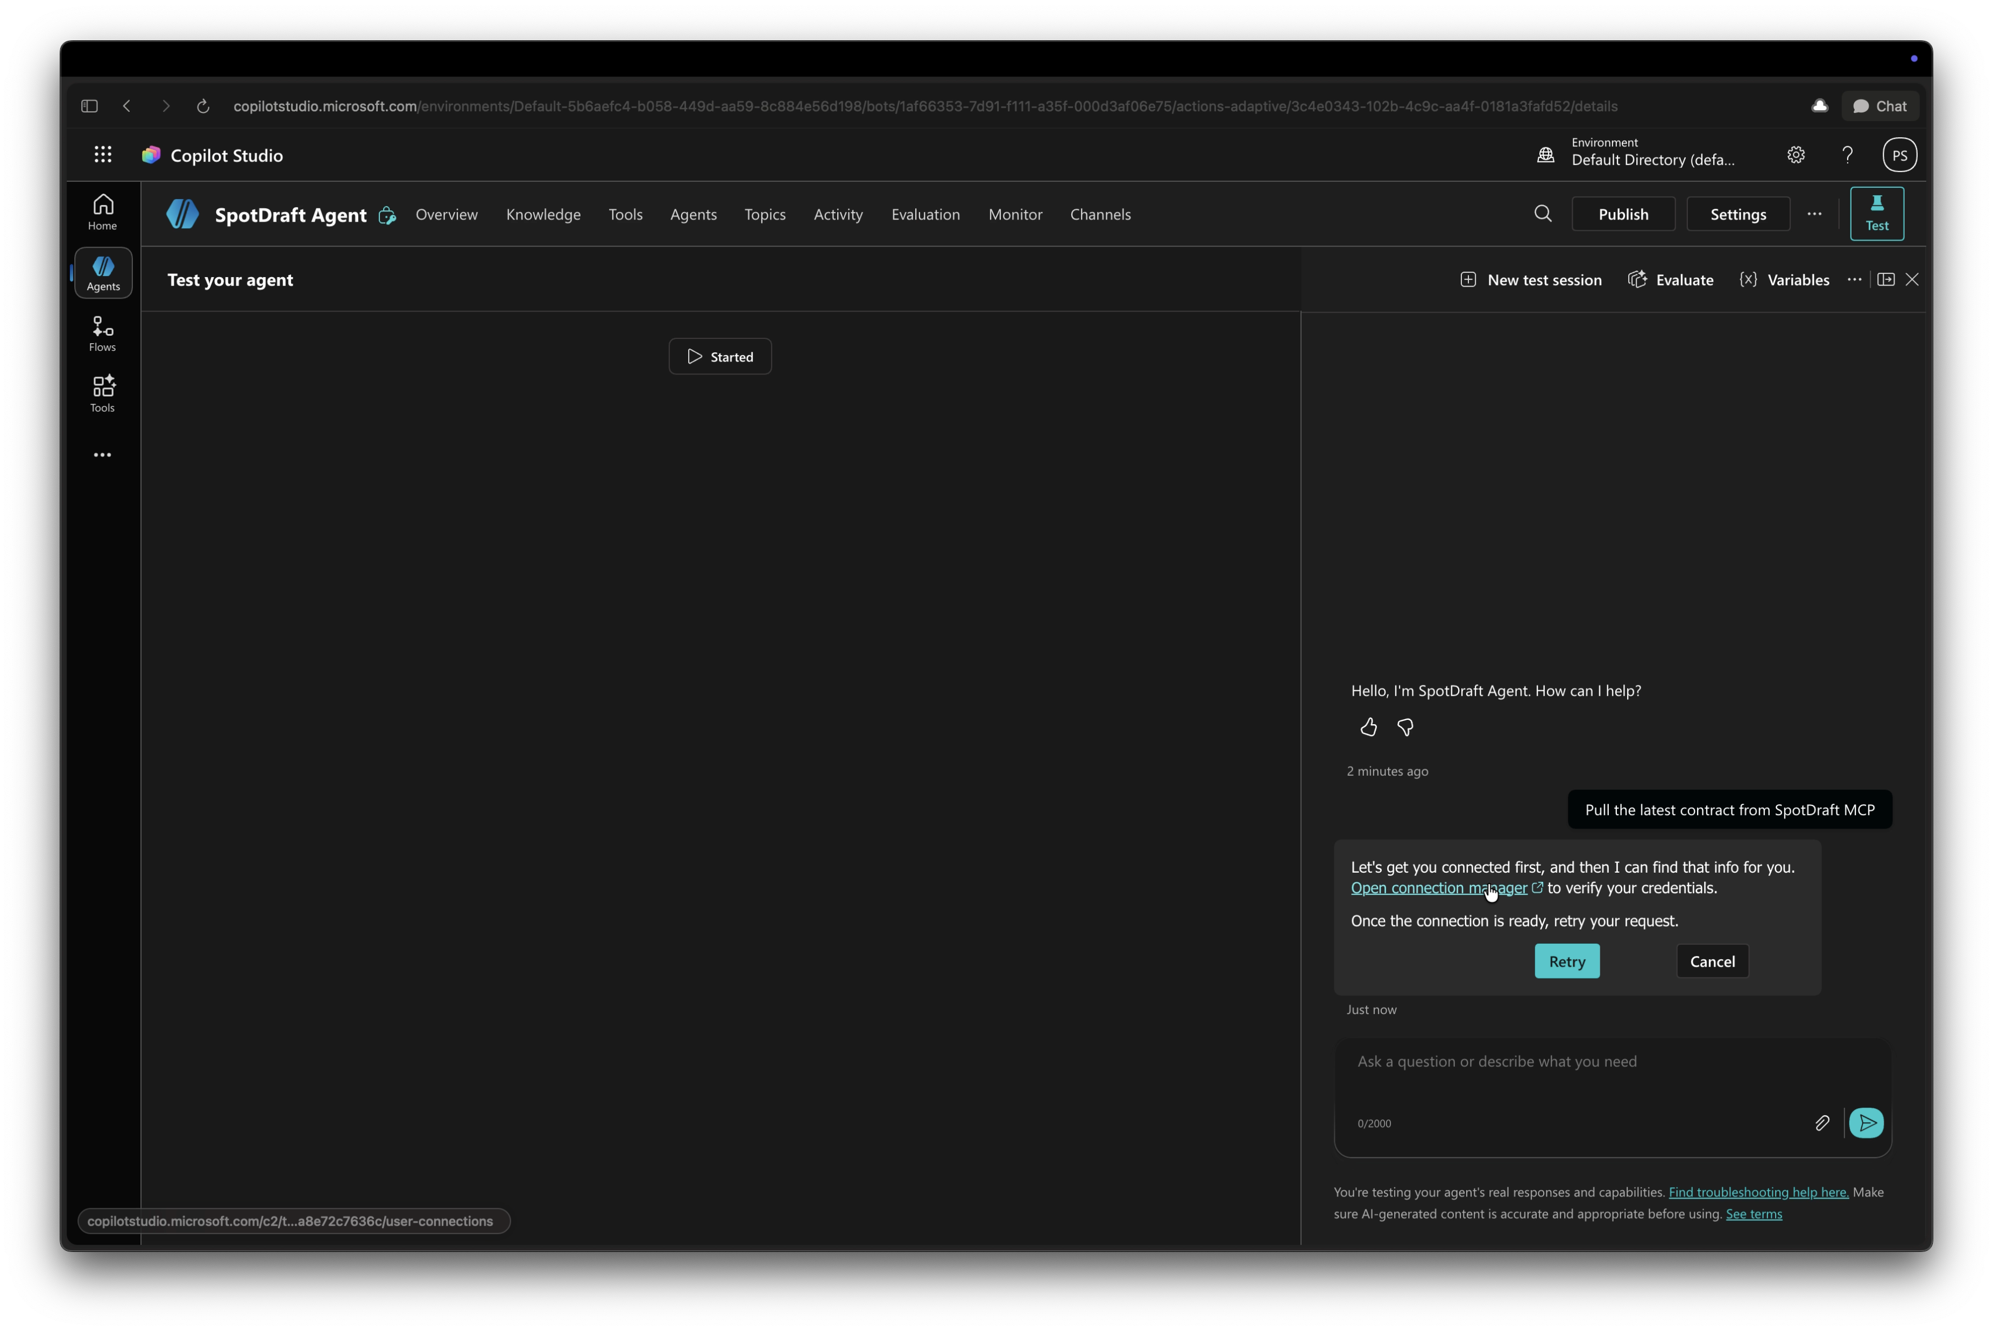Start a New test session
Viewport: 1993px width, 1331px height.
pos(1530,279)
